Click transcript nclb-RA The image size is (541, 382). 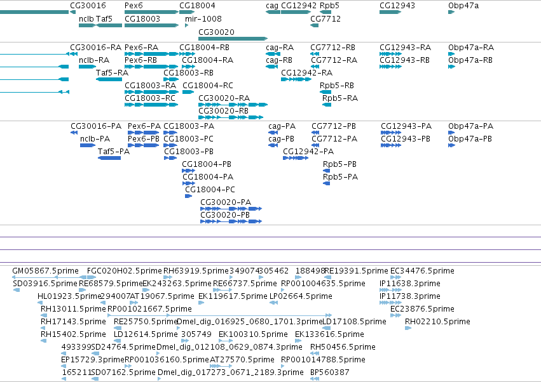point(87,67)
